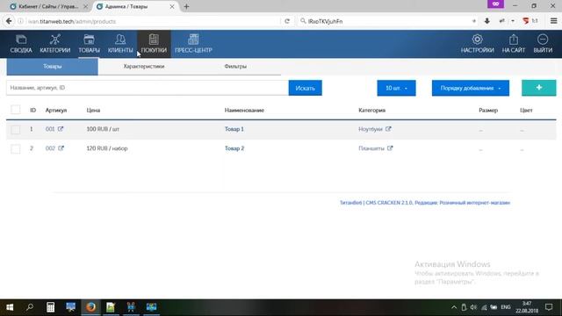Screen dimensions: 562x316
Task: Go to the Категории section
Action: click(54, 44)
